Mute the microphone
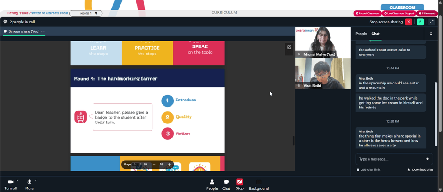The width and height of the screenshot is (443, 192). [x=29, y=184]
